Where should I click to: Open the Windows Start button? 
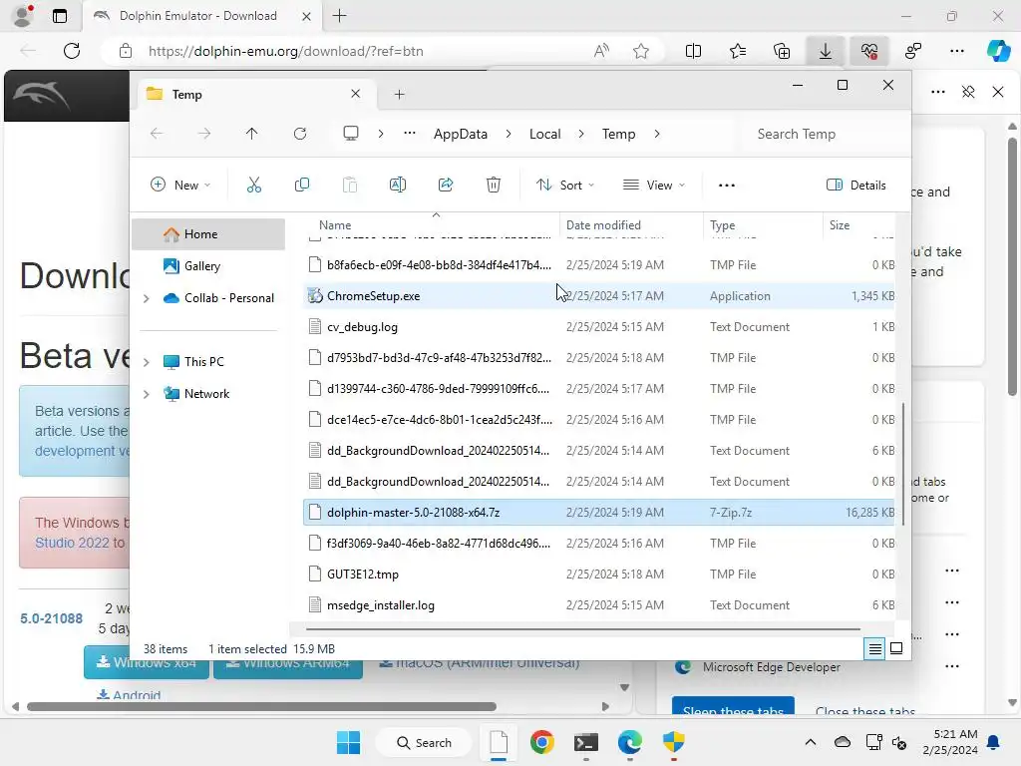[348, 742]
